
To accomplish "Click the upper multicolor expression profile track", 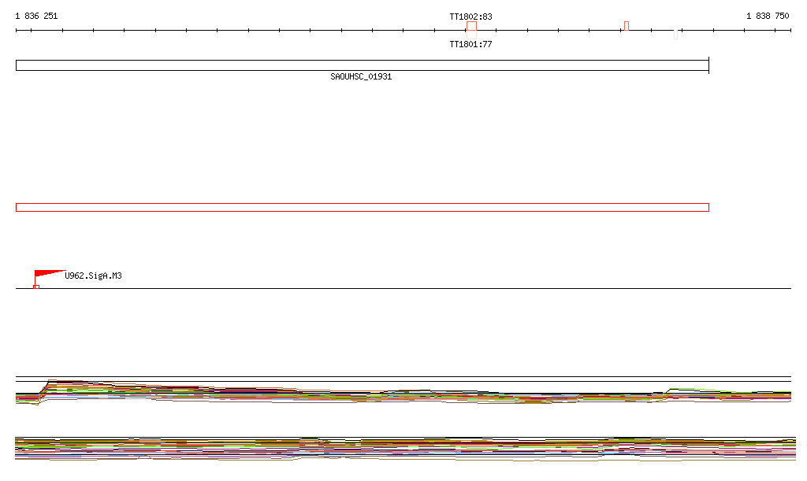I will pos(403,393).
